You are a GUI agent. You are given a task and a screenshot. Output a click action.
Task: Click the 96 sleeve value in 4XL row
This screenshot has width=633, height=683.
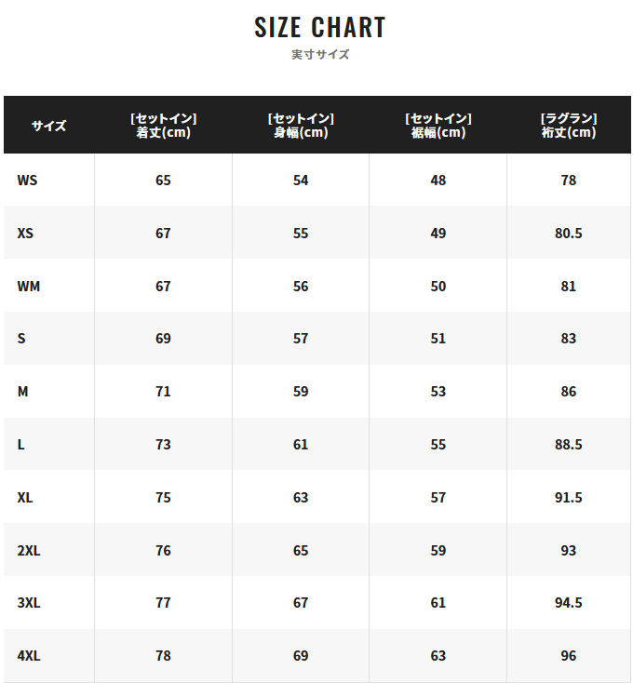click(x=569, y=656)
